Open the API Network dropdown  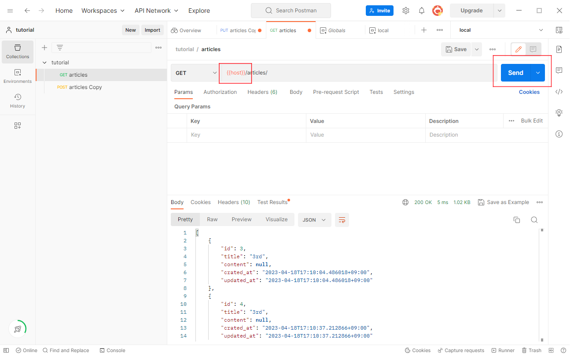(156, 11)
